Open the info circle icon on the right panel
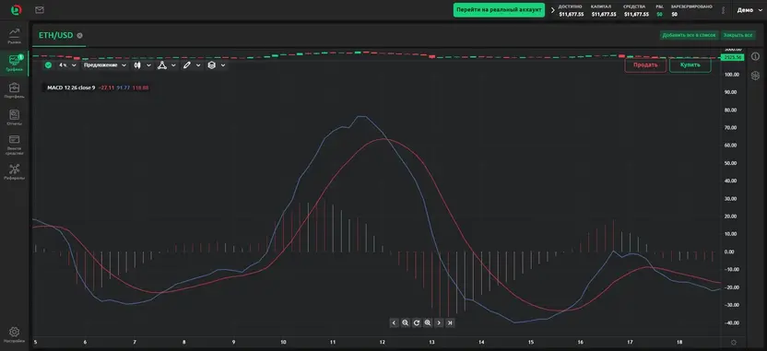The image size is (767, 351). [x=755, y=57]
